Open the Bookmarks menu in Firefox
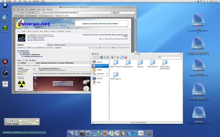220x137 pixels. (x=33, y=9)
